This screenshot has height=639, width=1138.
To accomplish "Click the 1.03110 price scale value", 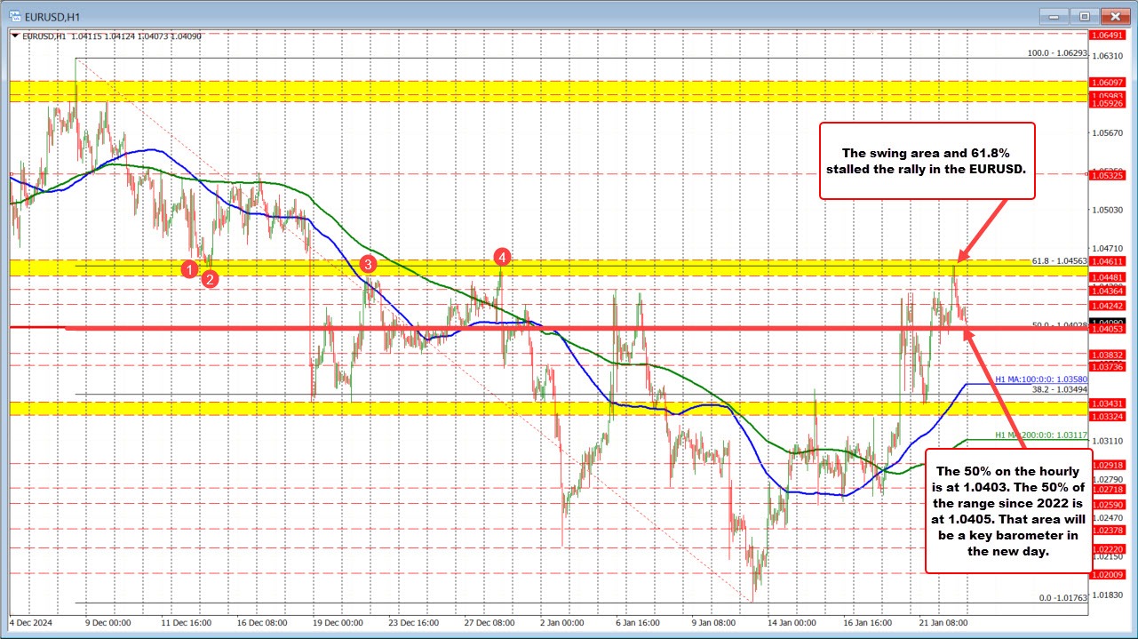I will click(x=1108, y=441).
